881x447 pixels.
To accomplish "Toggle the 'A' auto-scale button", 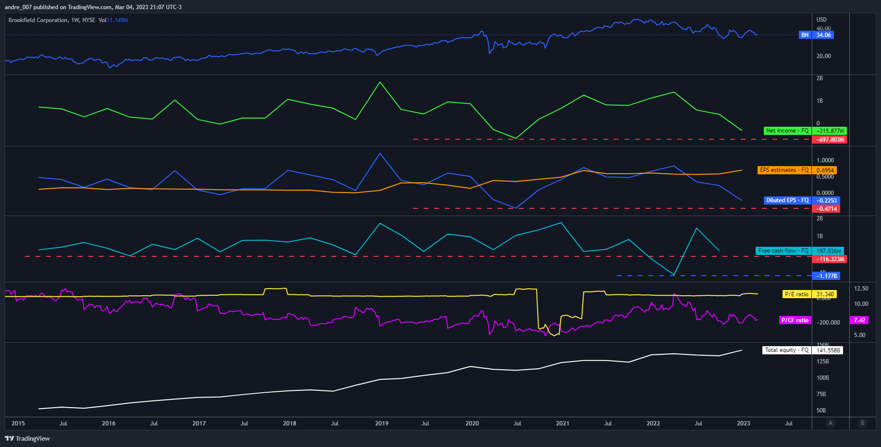I will [x=831, y=423].
